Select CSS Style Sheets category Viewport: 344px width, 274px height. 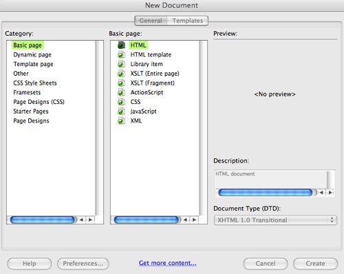tap(35, 83)
